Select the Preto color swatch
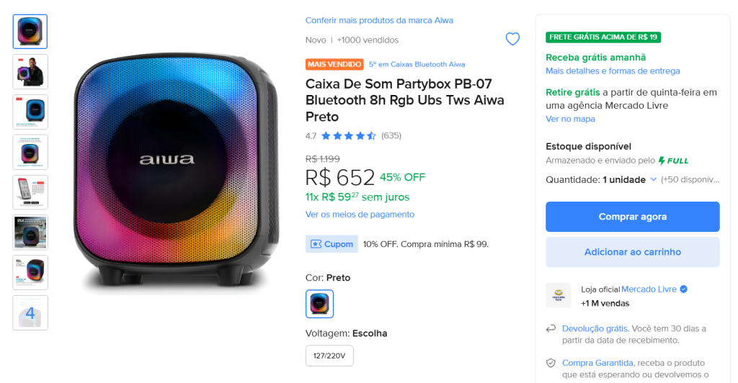The width and height of the screenshot is (738, 383). click(319, 304)
